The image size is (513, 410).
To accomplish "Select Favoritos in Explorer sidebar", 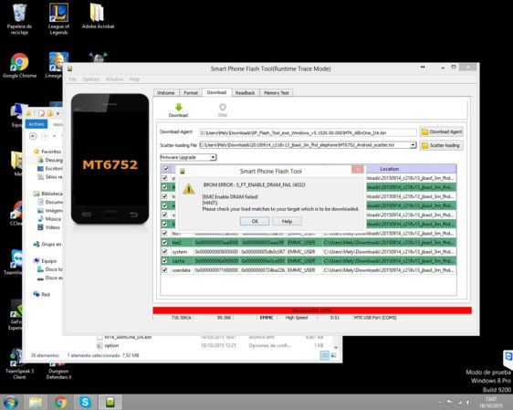I will 47,152.
